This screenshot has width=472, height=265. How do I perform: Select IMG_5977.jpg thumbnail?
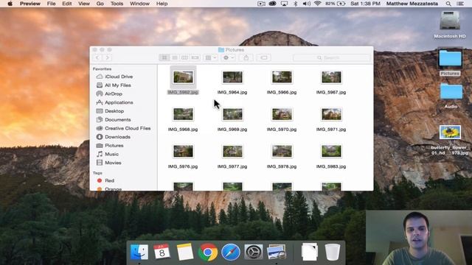(x=232, y=152)
